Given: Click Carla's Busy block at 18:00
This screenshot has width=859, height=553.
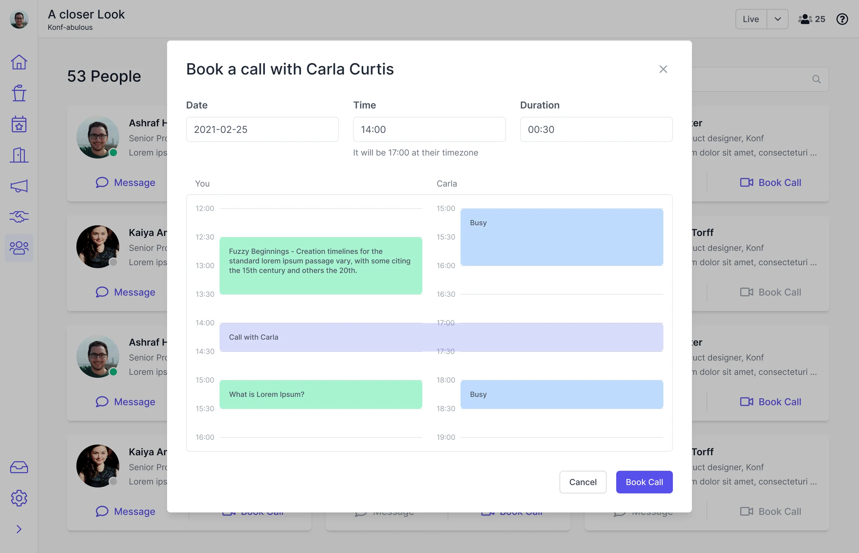Looking at the screenshot, I should [562, 394].
